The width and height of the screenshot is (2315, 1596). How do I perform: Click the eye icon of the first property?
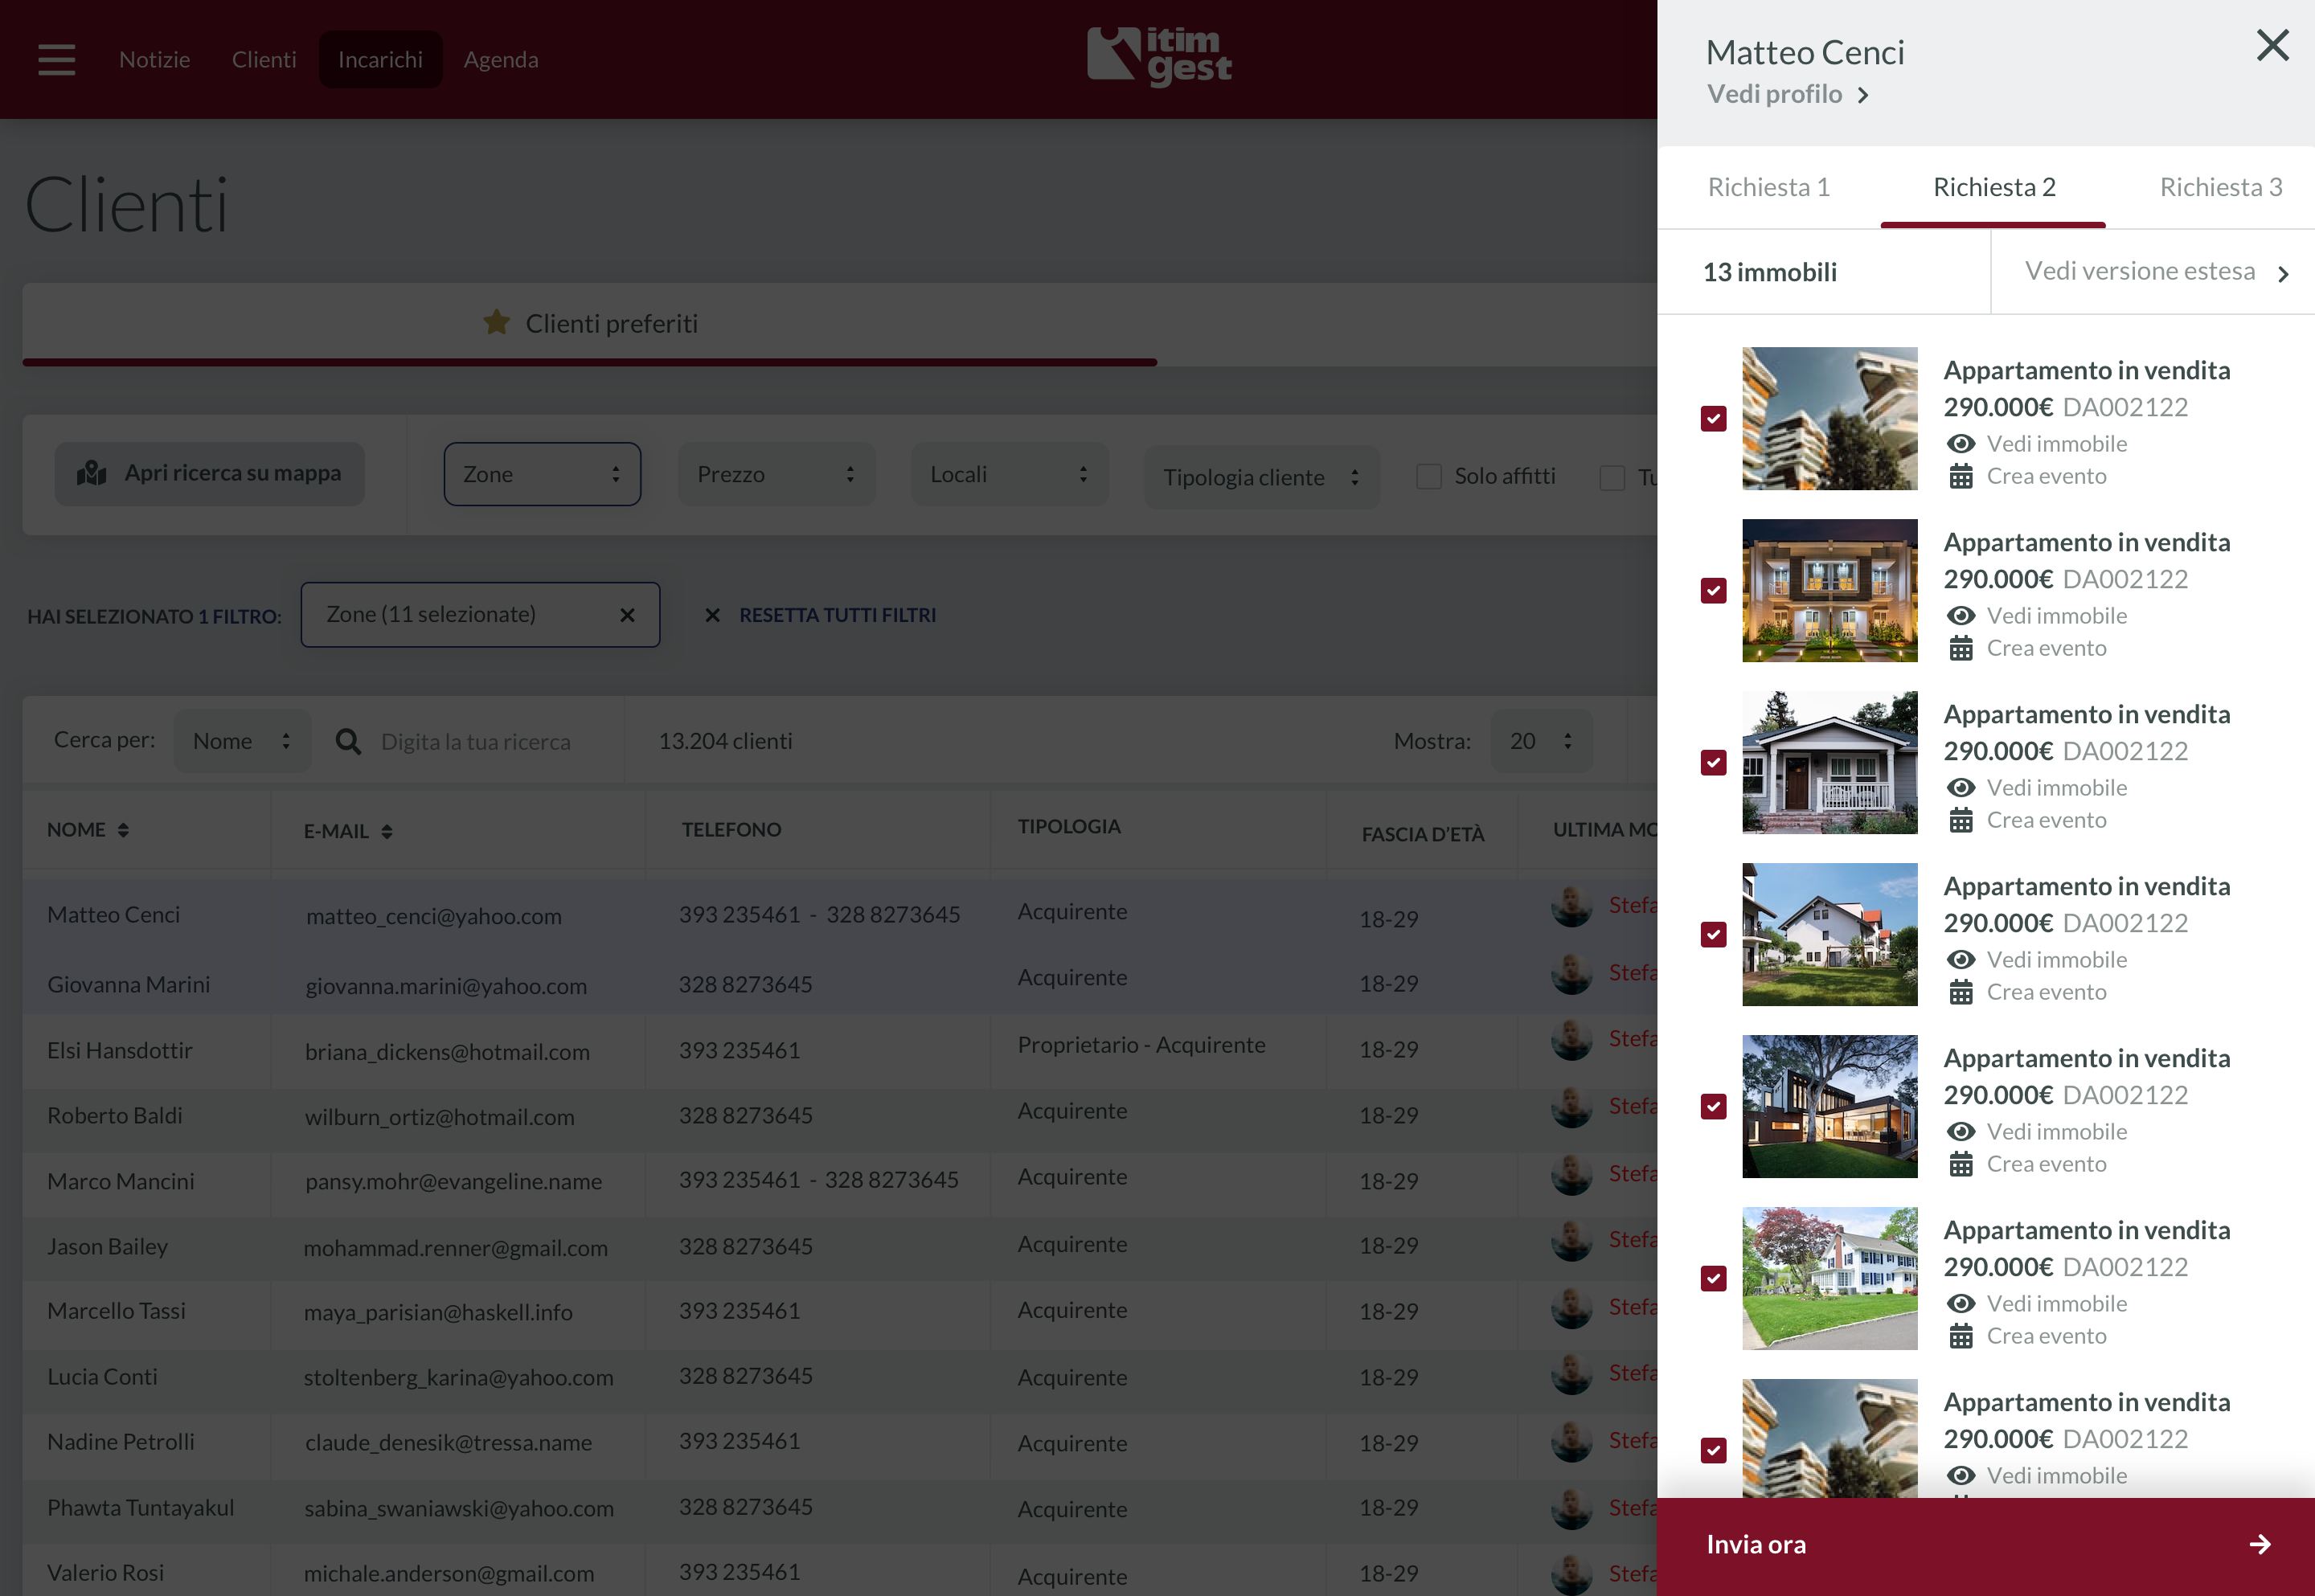(x=1961, y=444)
